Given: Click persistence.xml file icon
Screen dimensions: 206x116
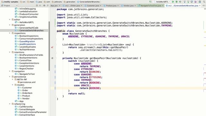Looking at the screenshot, I should pos(19,82).
